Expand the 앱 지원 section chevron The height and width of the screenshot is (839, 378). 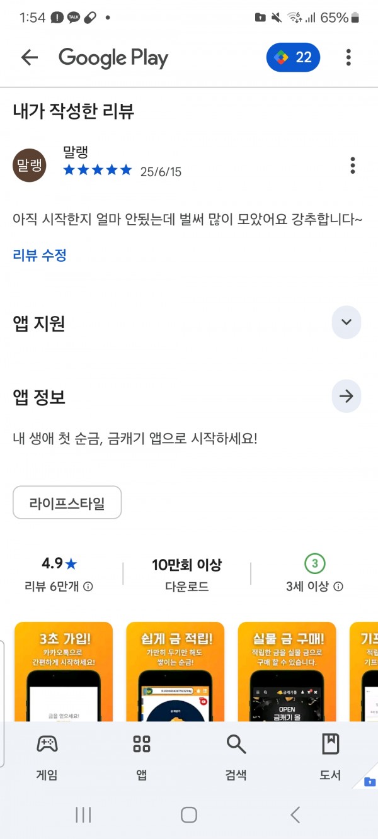pyautogui.click(x=346, y=322)
